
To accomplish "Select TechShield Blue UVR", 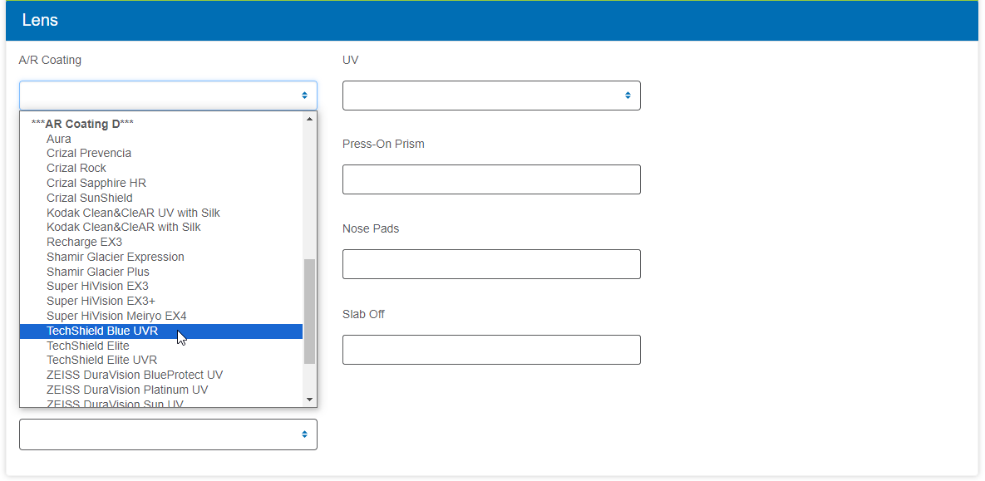I will coord(160,331).
